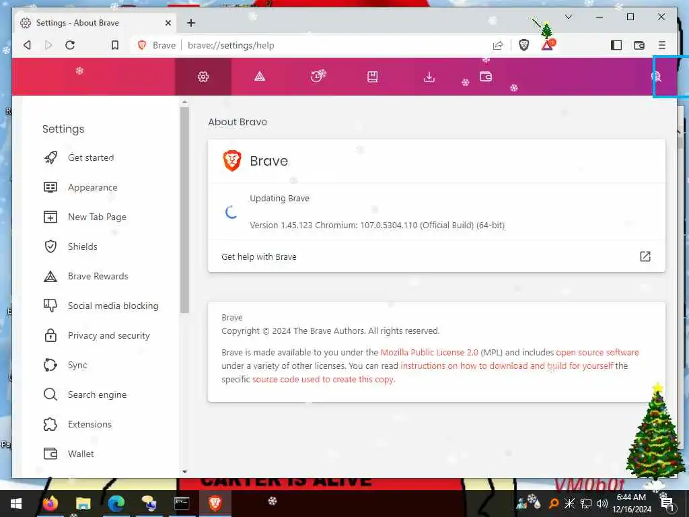Viewport: 689px width, 517px height.
Task: Click the Updating Brave status text
Action: 279,199
